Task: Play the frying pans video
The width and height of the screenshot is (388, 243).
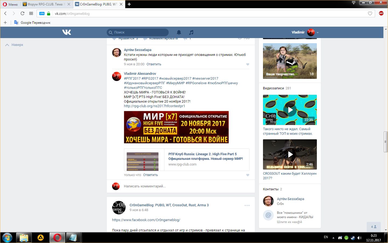Action: 290,110
